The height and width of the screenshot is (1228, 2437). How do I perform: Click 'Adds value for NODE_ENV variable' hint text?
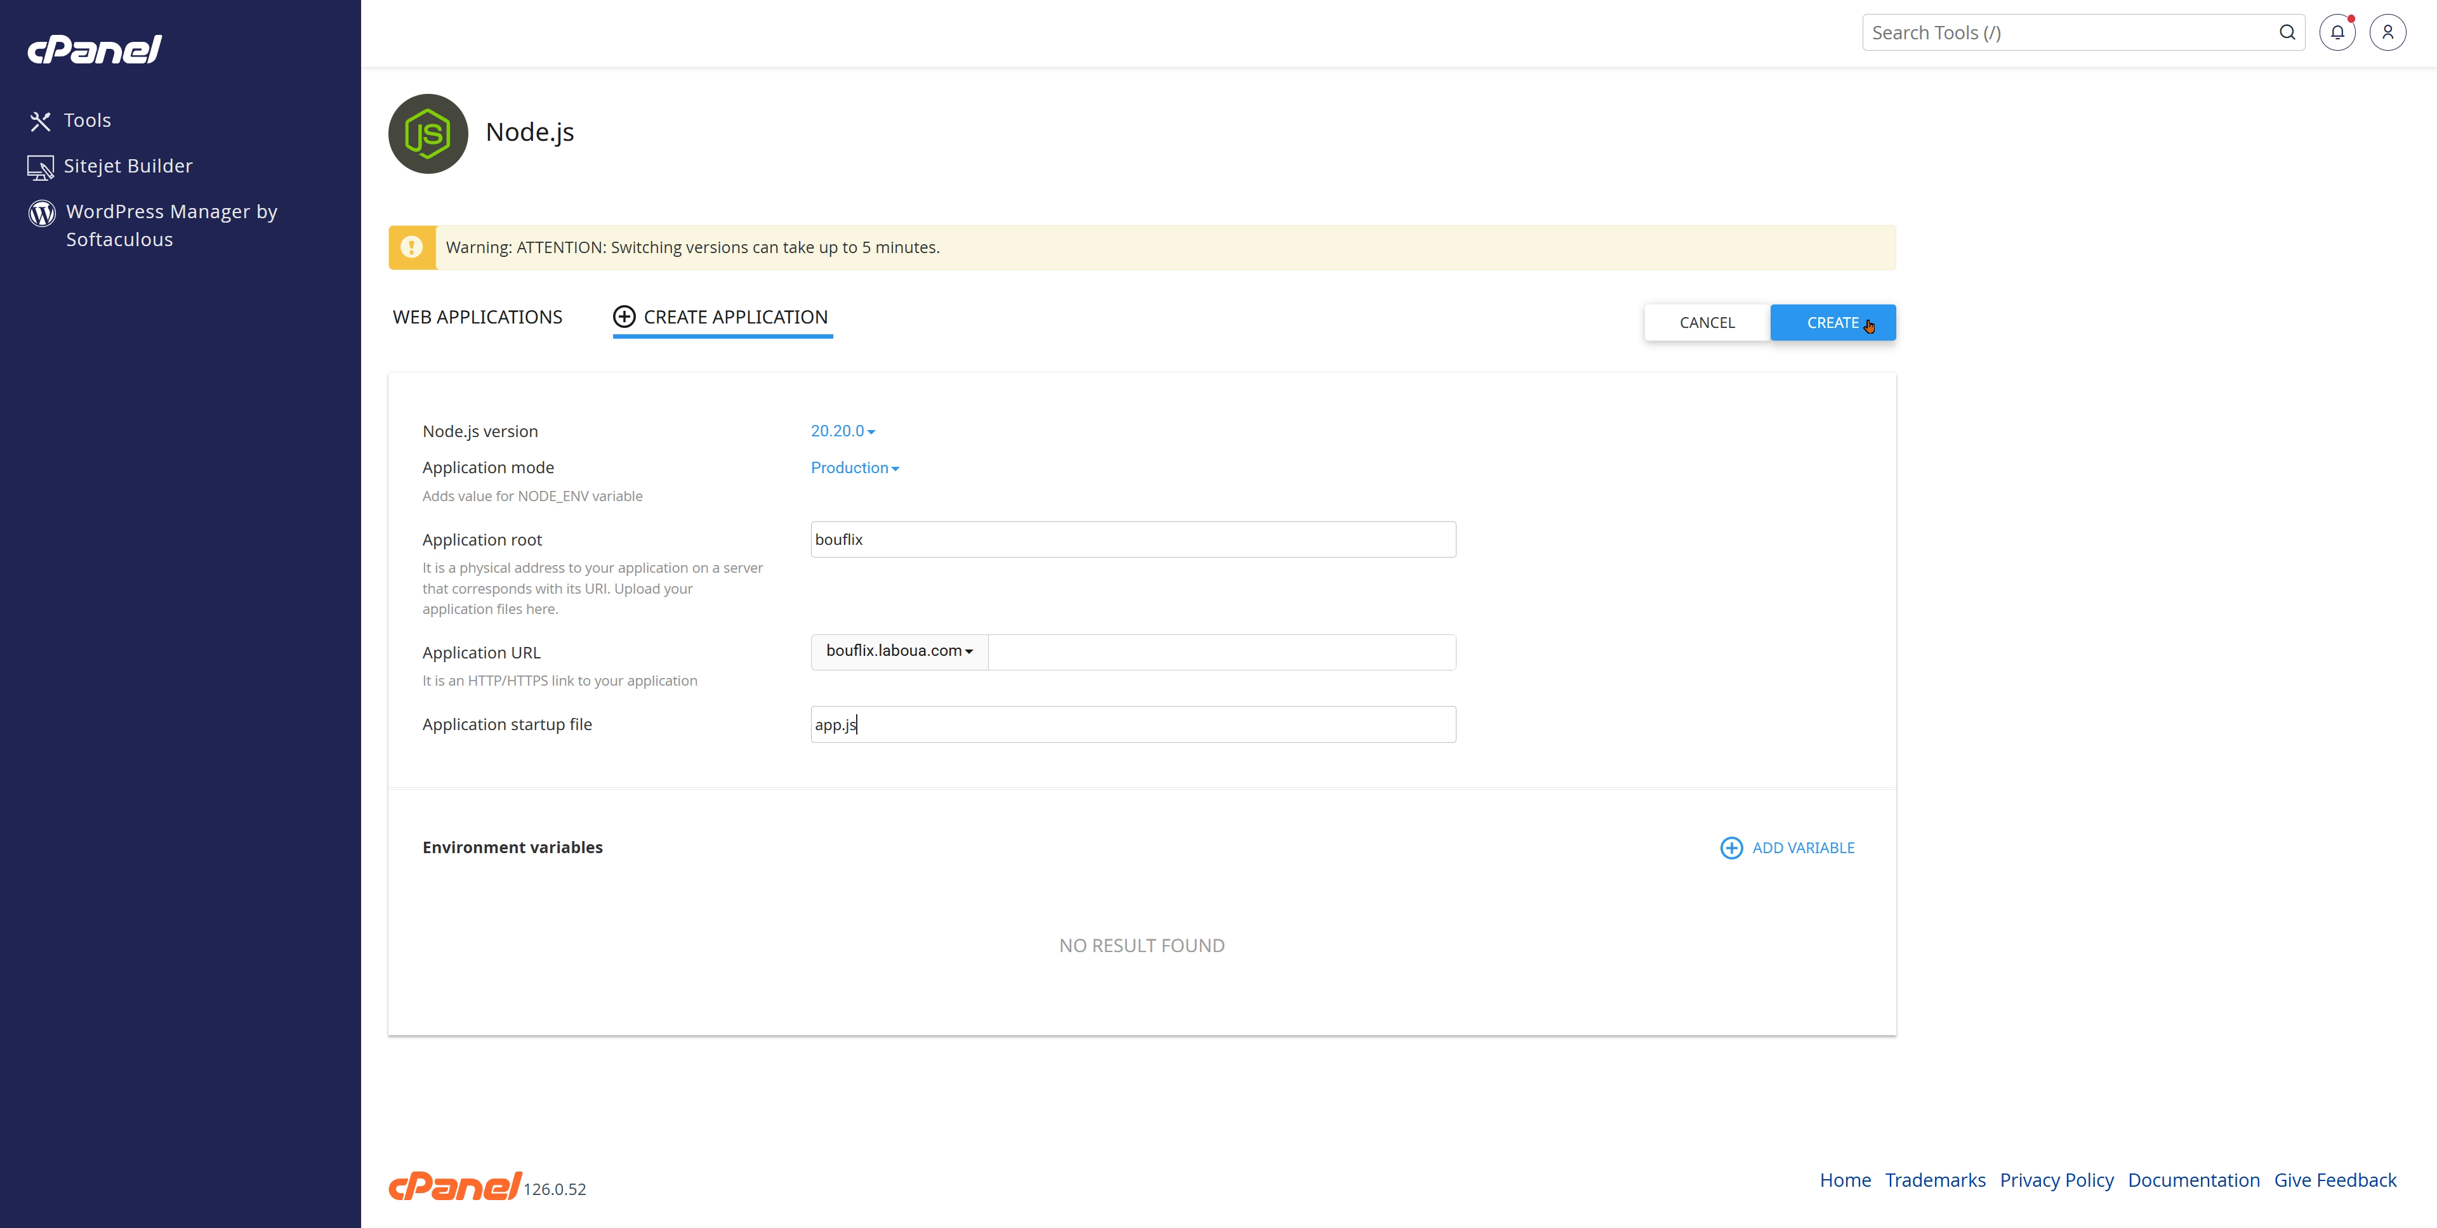532,496
